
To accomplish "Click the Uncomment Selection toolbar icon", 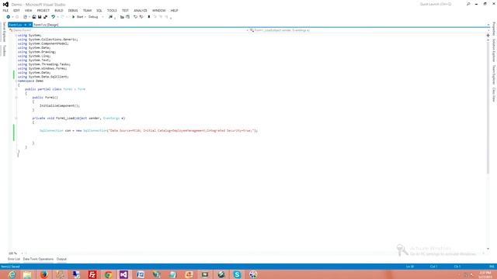I will point(141,17).
